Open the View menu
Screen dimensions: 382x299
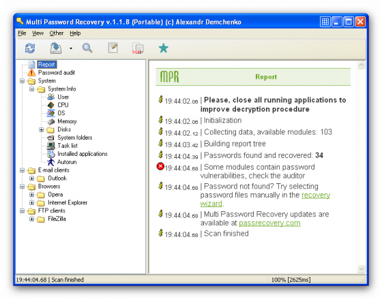coord(38,33)
